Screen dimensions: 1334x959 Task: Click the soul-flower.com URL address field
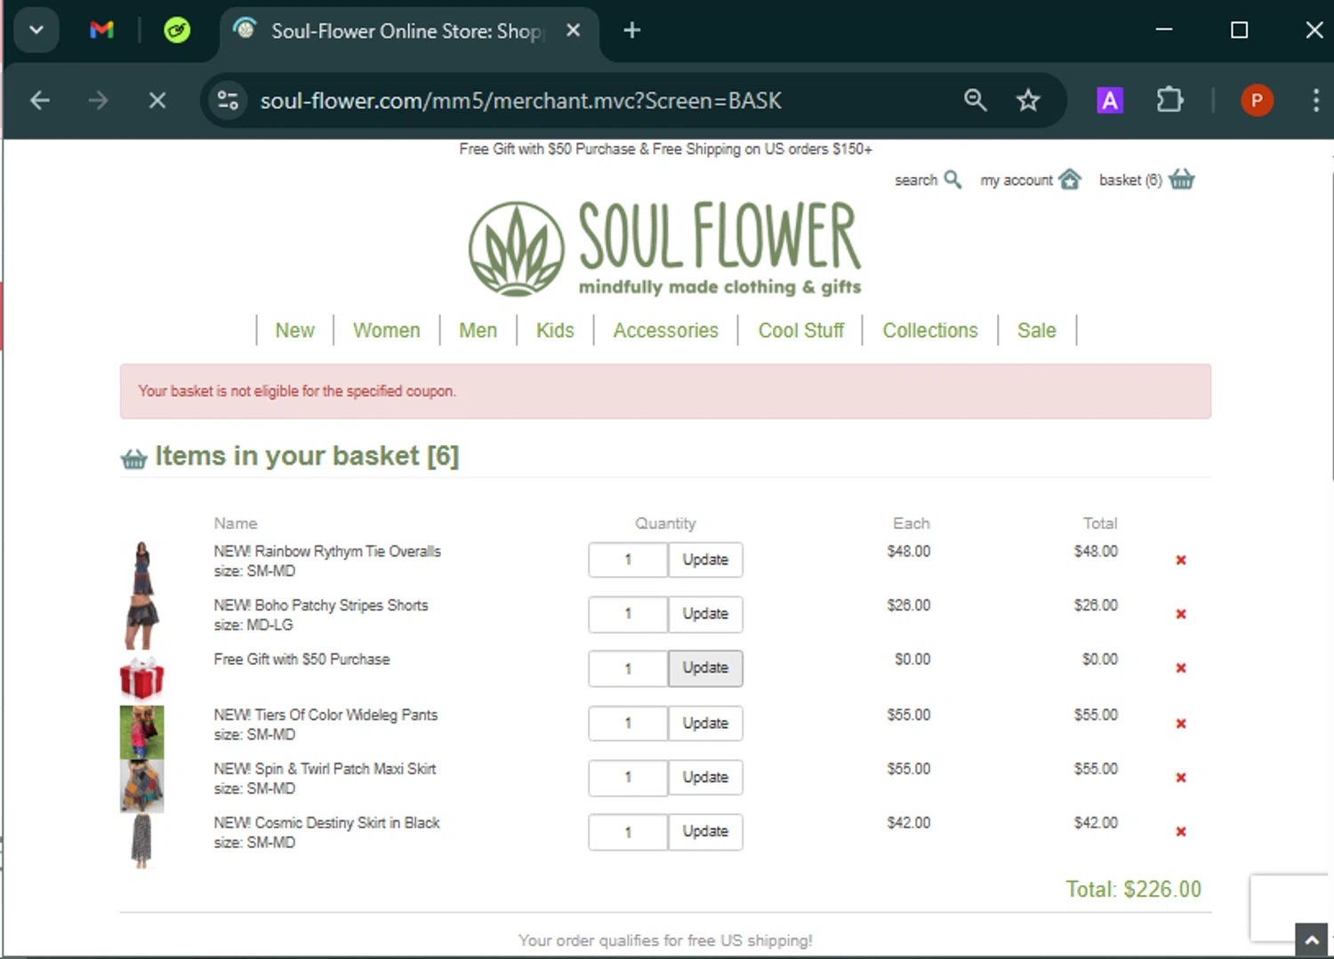520,100
